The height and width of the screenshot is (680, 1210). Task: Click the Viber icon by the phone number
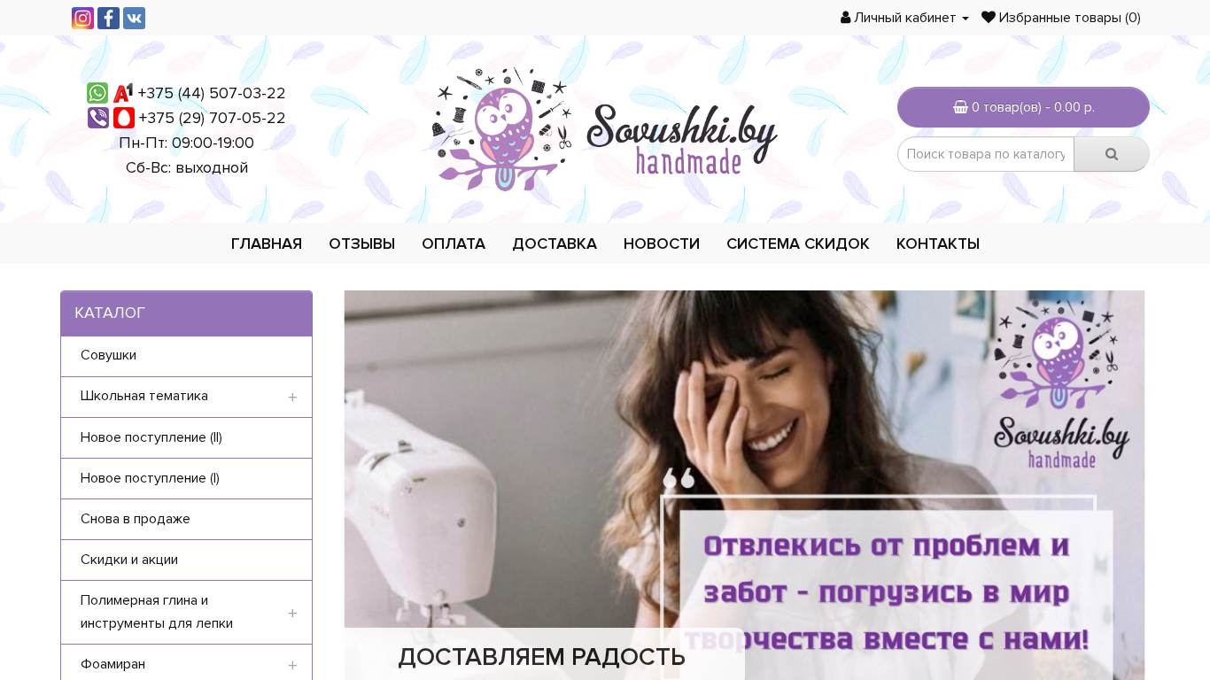98,118
